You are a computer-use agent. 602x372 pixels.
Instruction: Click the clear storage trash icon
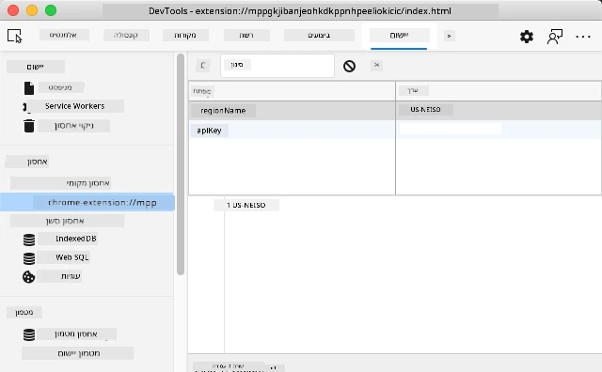[x=29, y=126]
